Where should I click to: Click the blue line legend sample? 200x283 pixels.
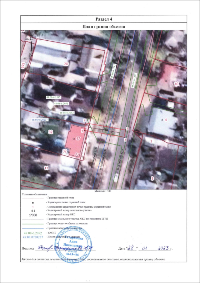(x=33, y=228)
